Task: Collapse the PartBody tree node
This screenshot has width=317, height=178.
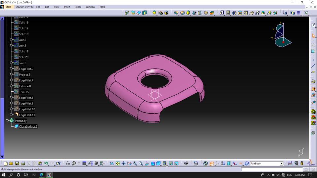Action: point(7,121)
